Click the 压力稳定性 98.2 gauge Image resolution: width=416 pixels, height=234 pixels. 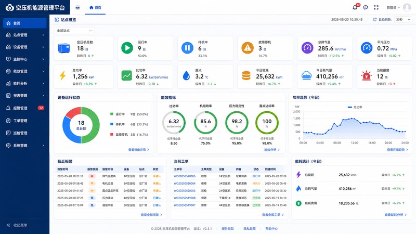tap(237, 122)
